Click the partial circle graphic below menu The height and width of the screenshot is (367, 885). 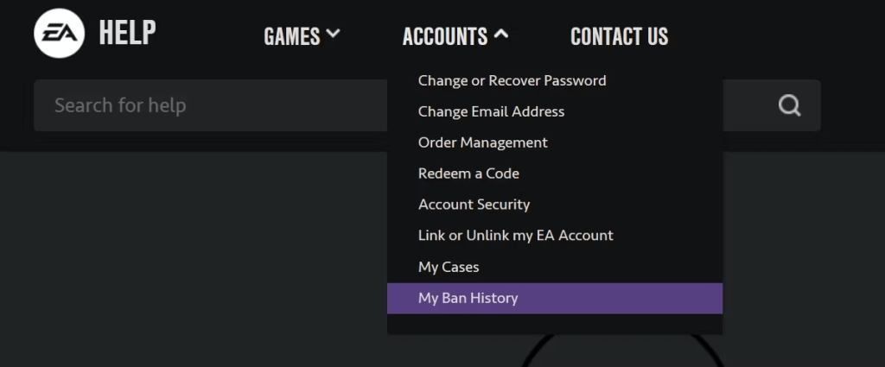622,345
